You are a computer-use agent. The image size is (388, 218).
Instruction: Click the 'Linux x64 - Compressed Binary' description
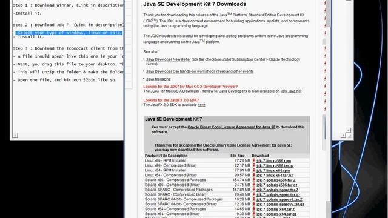point(171,175)
